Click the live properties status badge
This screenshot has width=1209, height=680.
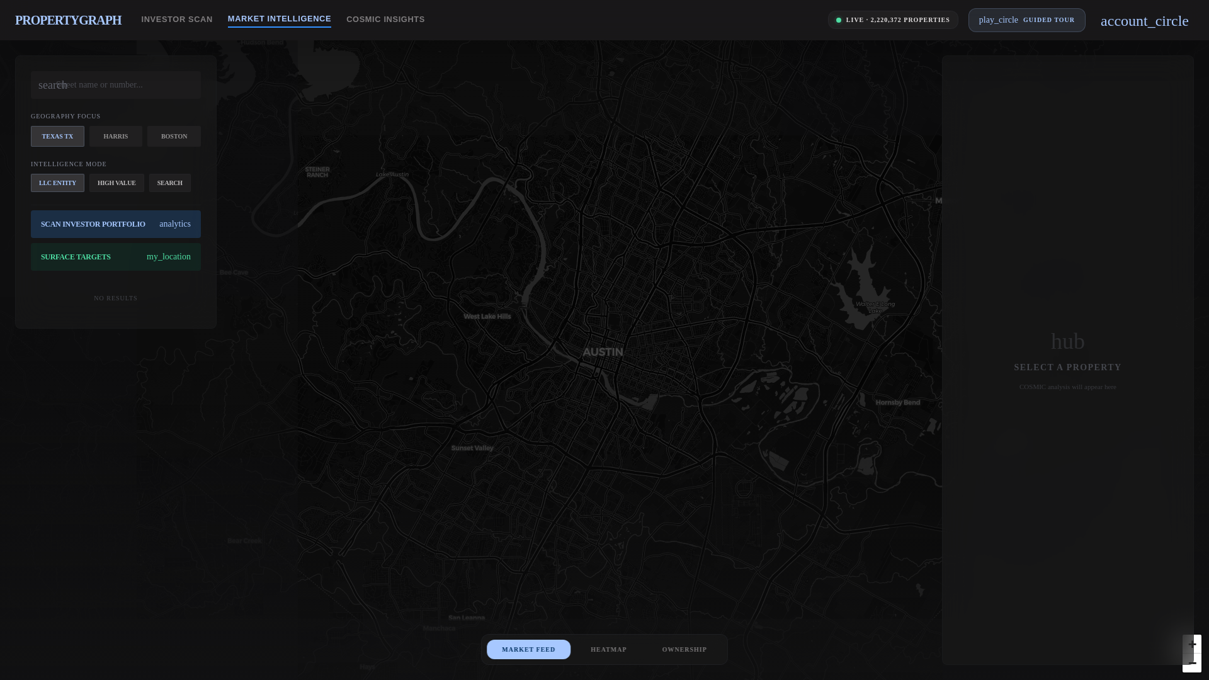click(893, 20)
